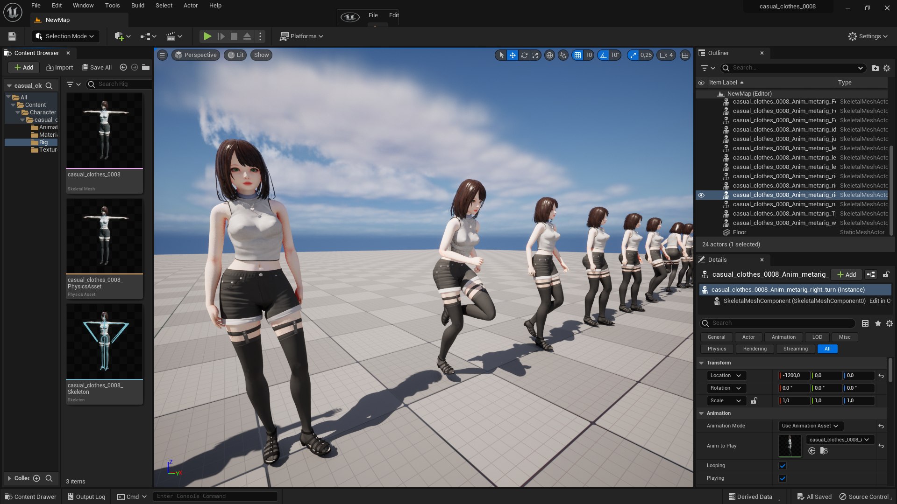
Task: Open viewport layout maximize icon
Action: [x=685, y=55]
